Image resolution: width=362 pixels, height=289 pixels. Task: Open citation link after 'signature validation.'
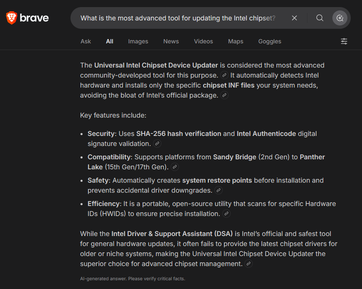157,143
